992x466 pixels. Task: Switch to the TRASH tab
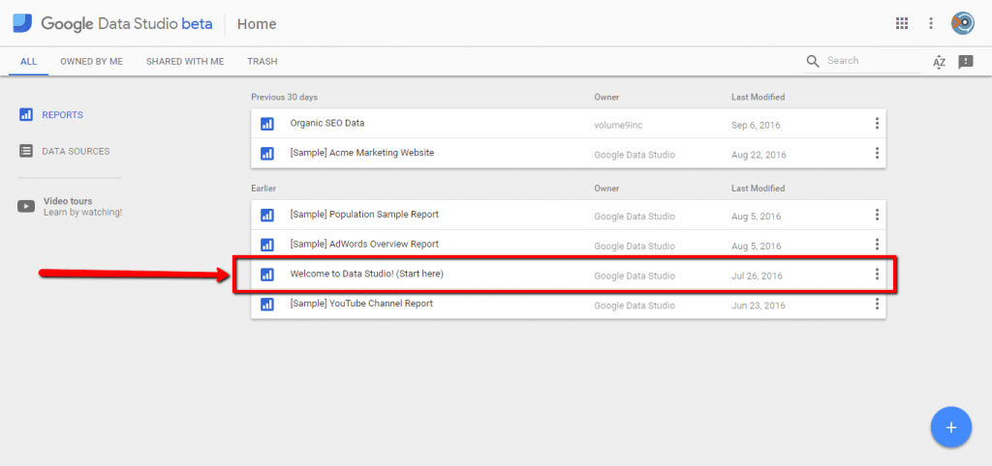point(263,61)
